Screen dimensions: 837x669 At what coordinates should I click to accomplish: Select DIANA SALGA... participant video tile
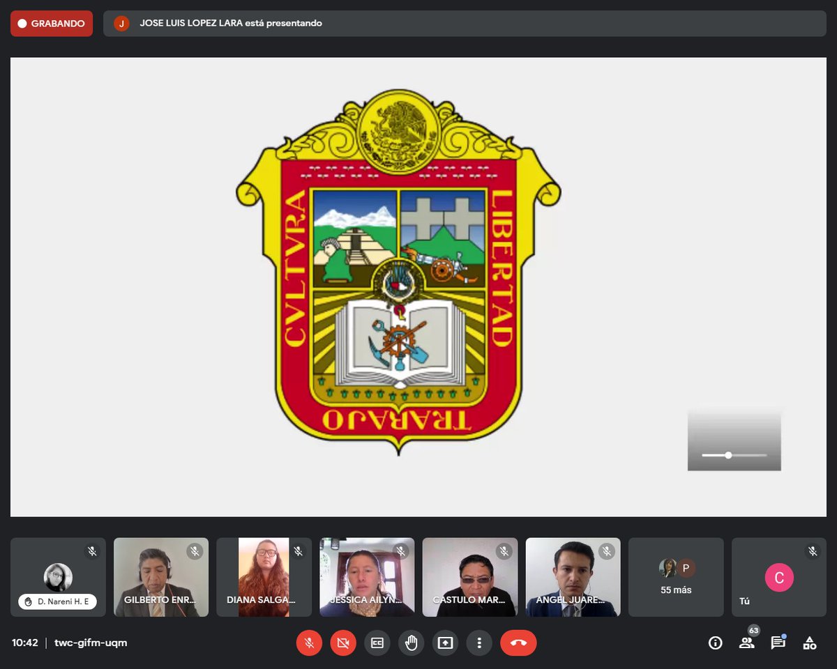coord(264,577)
